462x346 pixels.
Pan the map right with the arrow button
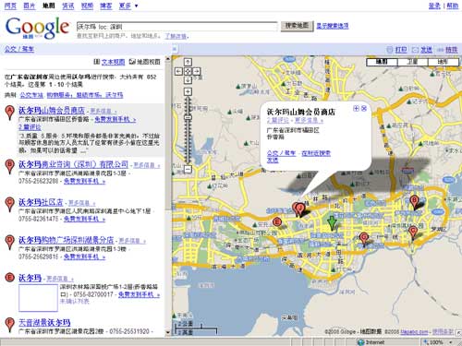pos(197,71)
